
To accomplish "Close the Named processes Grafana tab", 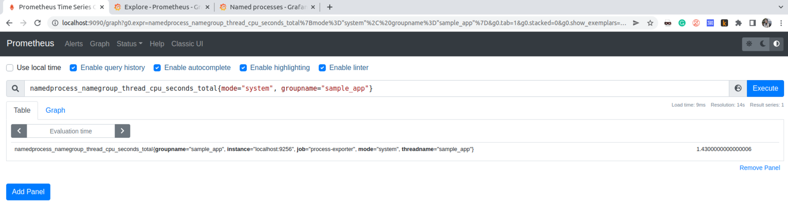I will (313, 7).
